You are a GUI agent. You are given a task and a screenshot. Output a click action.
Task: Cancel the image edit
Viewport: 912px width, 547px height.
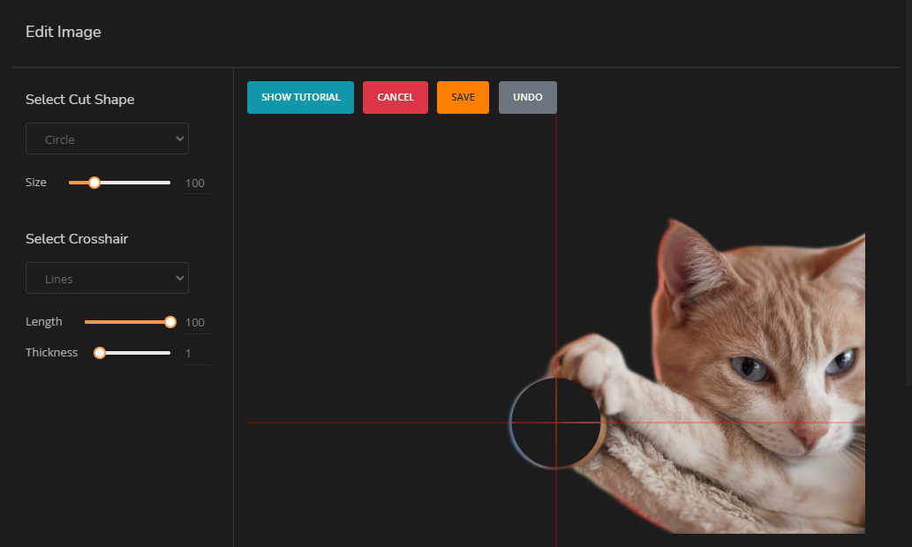pos(396,97)
